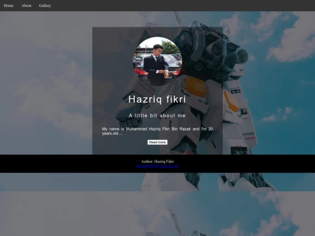Viewport: 315px width, 236px height.
Task: Open the Home navigation link
Action: [x=9, y=6]
